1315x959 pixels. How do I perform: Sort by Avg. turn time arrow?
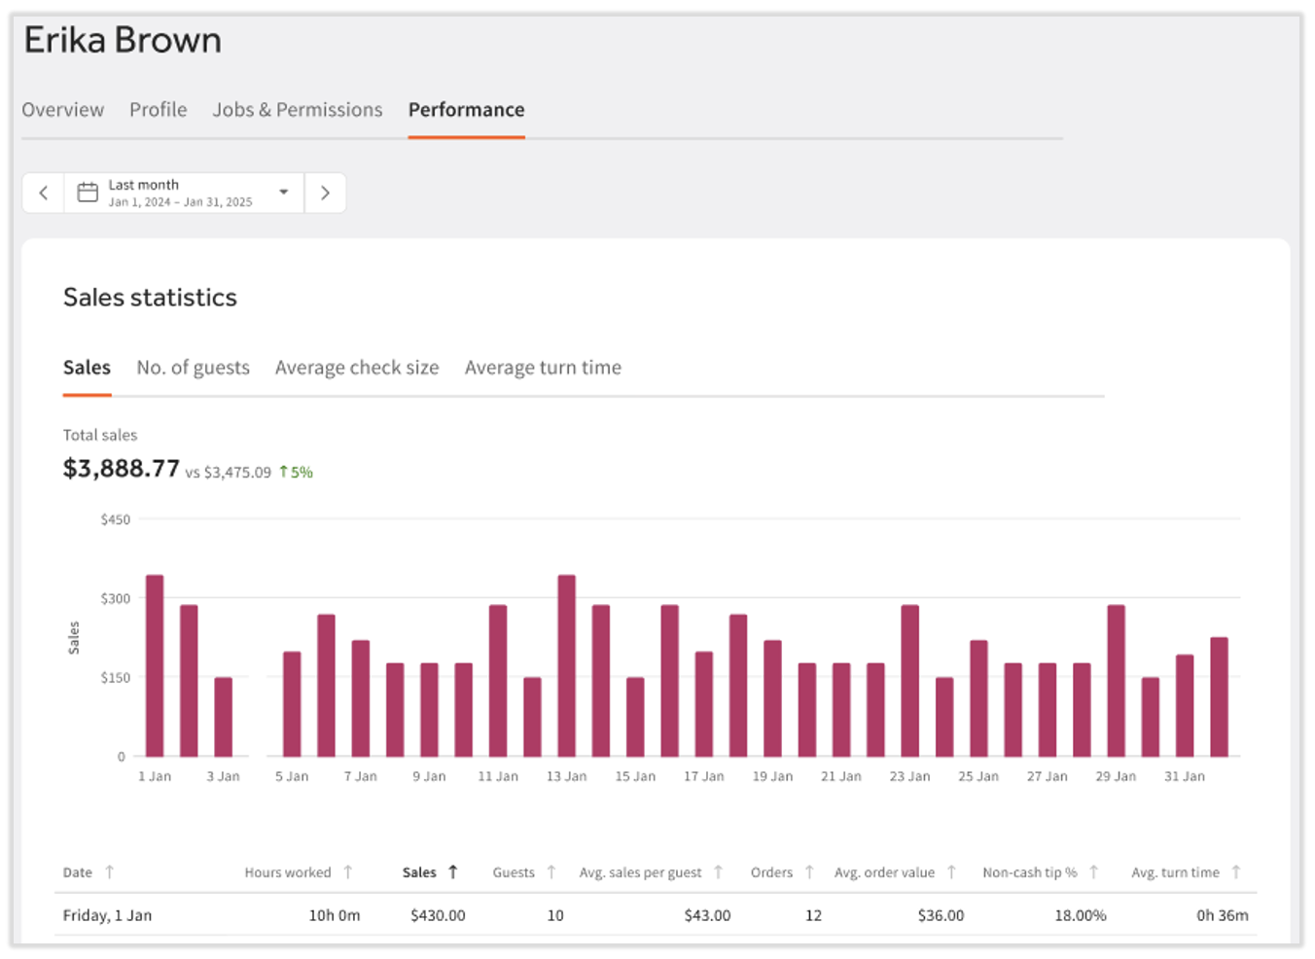[x=1236, y=872]
